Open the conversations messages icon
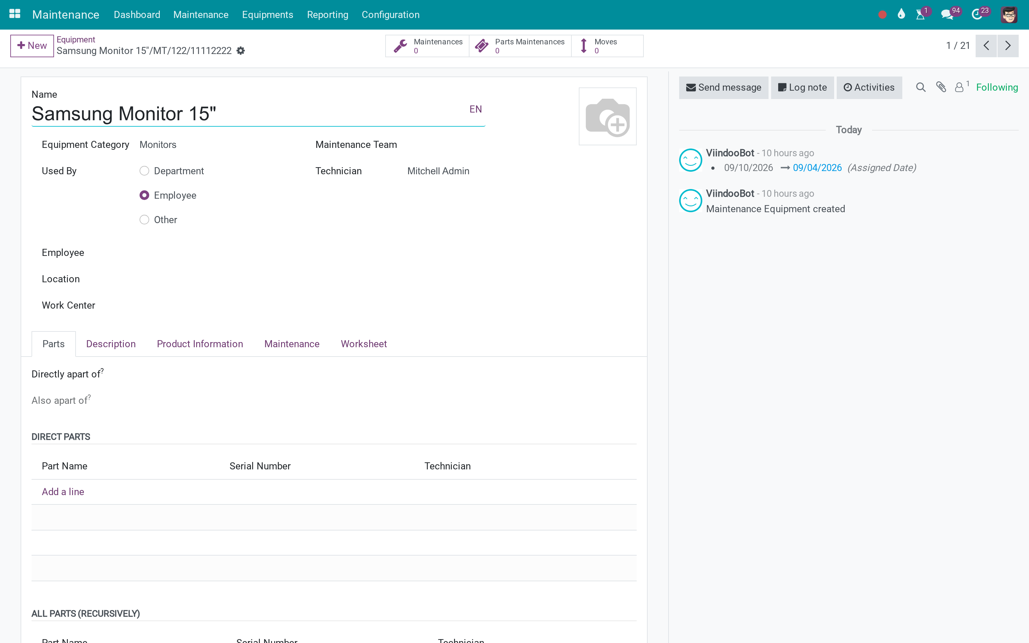The image size is (1029, 643). [947, 15]
